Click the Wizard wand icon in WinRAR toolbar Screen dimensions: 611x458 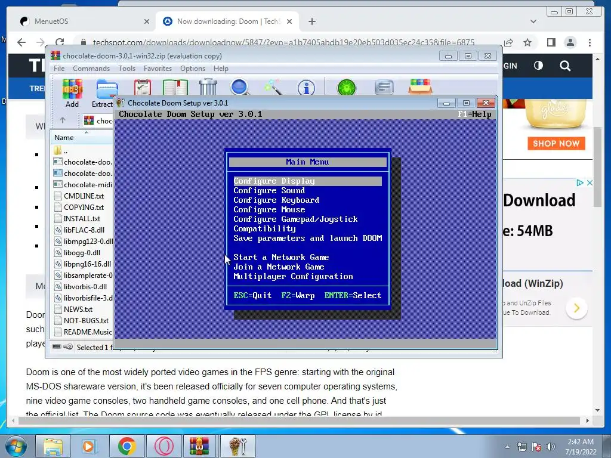click(273, 87)
